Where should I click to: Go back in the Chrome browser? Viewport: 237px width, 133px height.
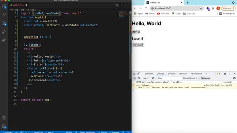point(135,8)
